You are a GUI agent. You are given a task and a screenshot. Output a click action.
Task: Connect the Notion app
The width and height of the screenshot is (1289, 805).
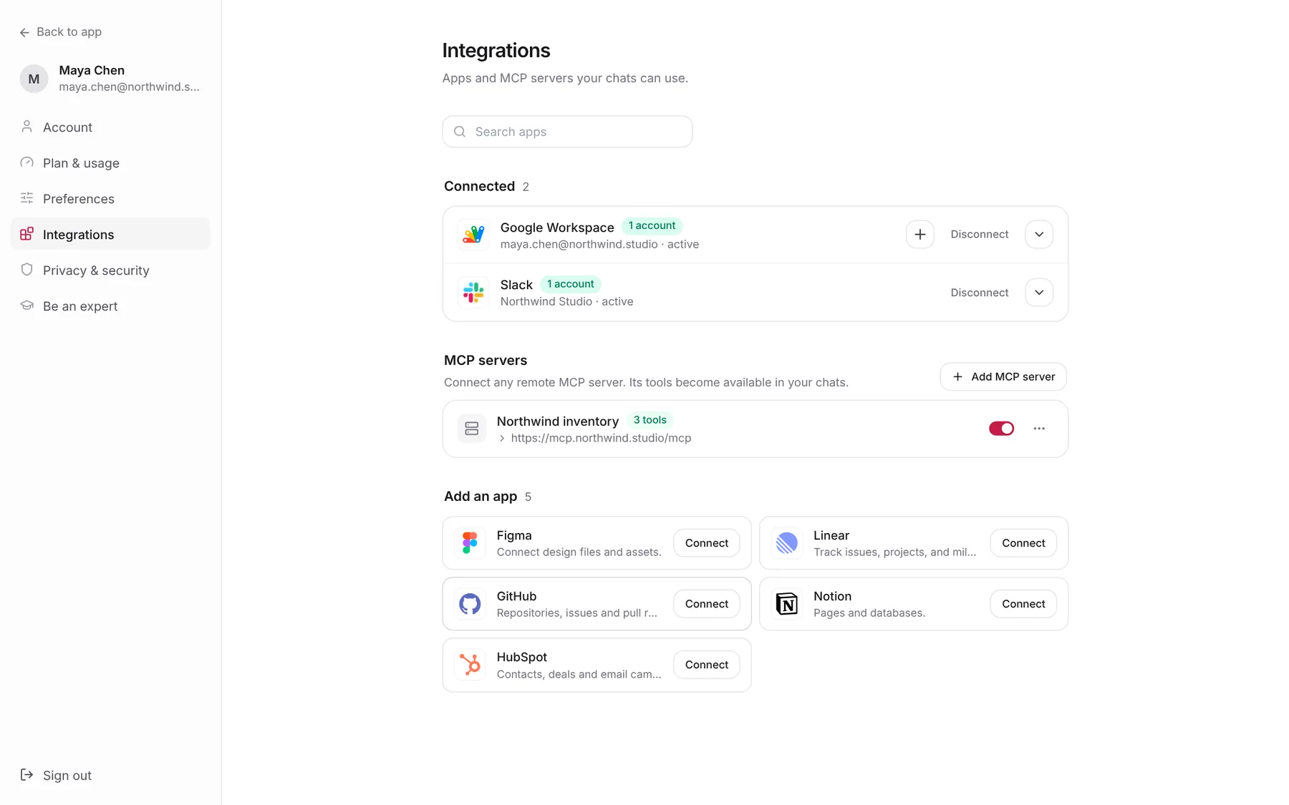(x=1023, y=604)
